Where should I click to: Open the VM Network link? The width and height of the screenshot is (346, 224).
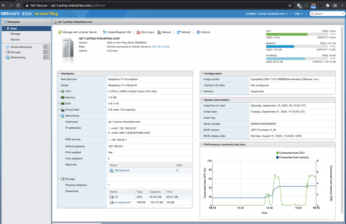tap(122, 171)
